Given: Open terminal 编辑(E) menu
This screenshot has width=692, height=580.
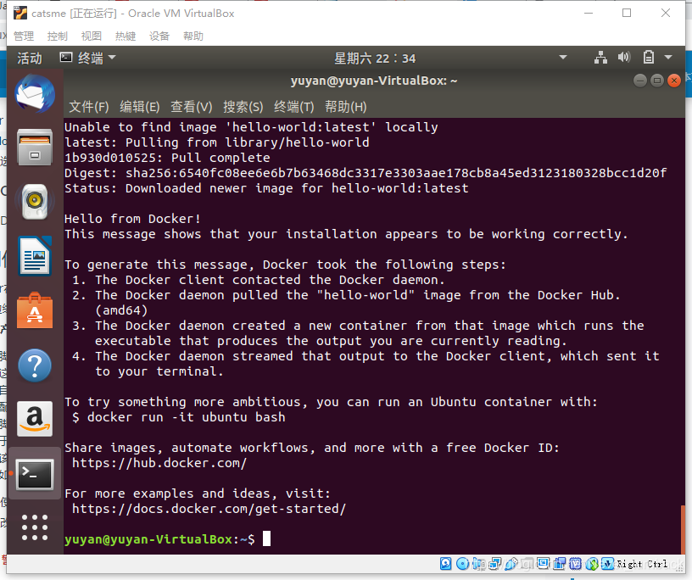Looking at the screenshot, I should pyautogui.click(x=139, y=107).
